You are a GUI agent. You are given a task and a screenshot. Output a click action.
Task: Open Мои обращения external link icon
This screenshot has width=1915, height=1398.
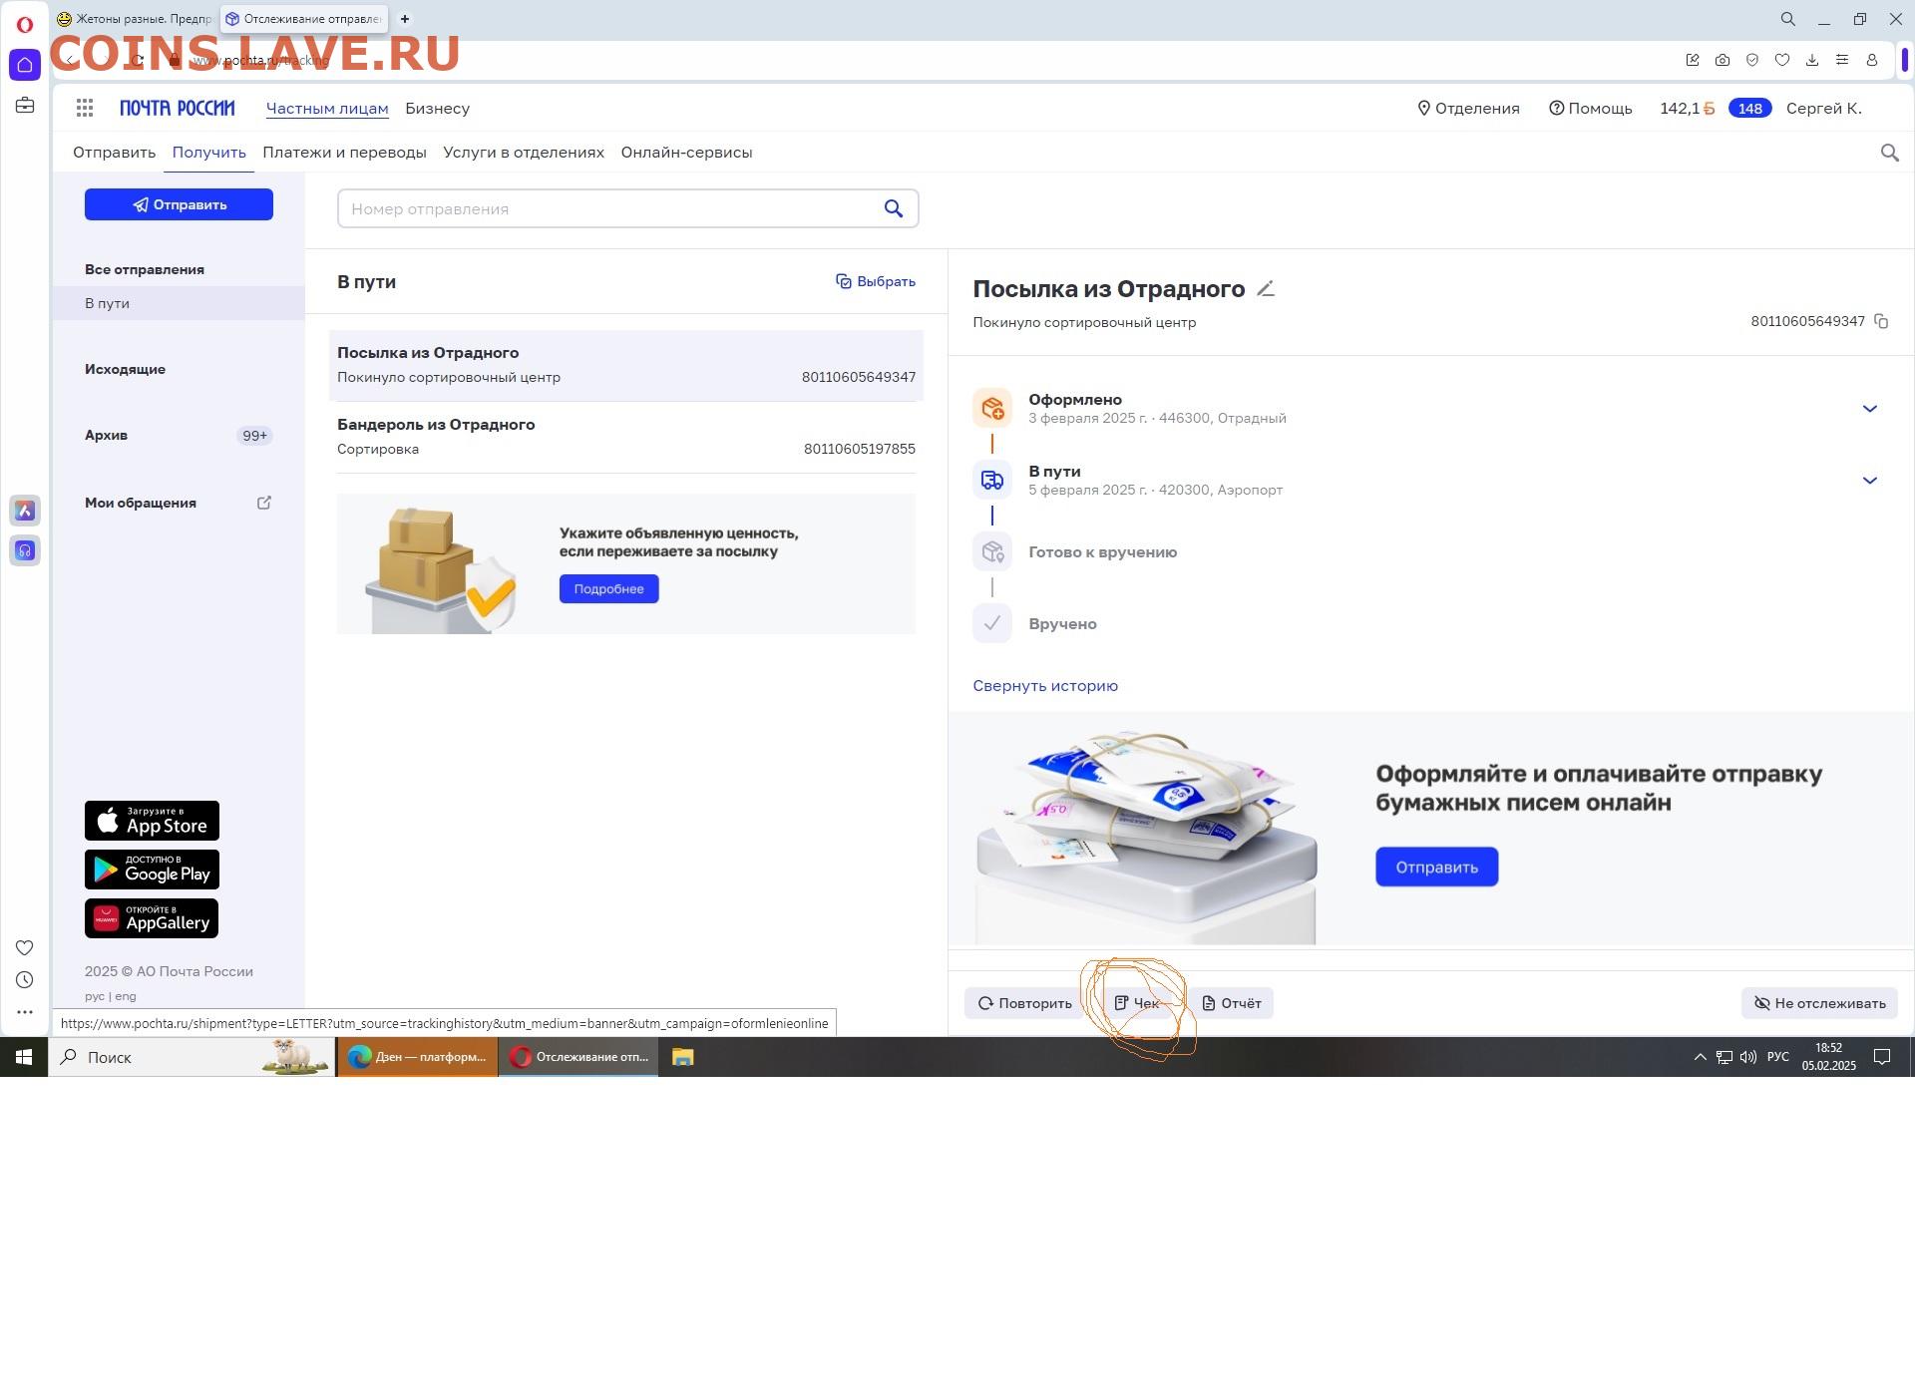click(264, 503)
